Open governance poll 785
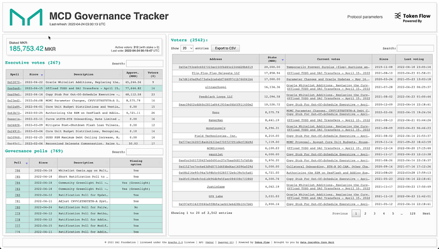The image size is (439, 249). 18,176
